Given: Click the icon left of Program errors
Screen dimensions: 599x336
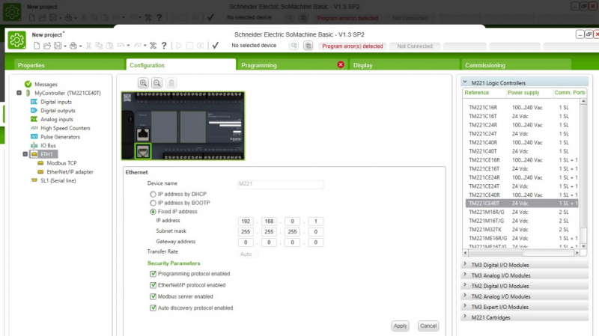Looking at the screenshot, I should pyautogui.click(x=308, y=46).
